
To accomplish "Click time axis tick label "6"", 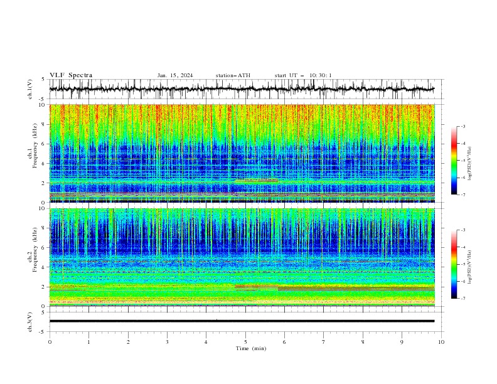I will pos(284,342).
